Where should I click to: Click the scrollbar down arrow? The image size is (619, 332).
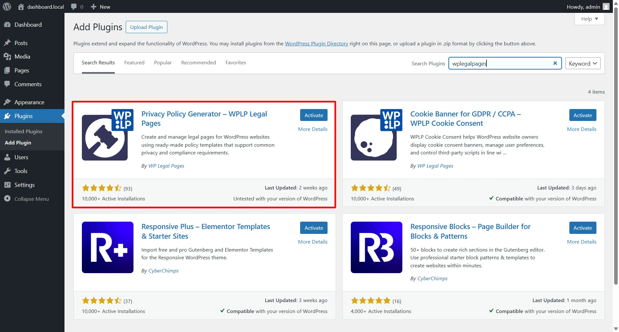click(616, 329)
